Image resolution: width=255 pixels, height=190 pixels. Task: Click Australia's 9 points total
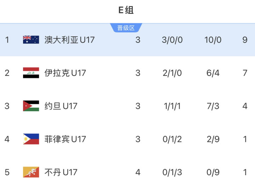(245, 40)
